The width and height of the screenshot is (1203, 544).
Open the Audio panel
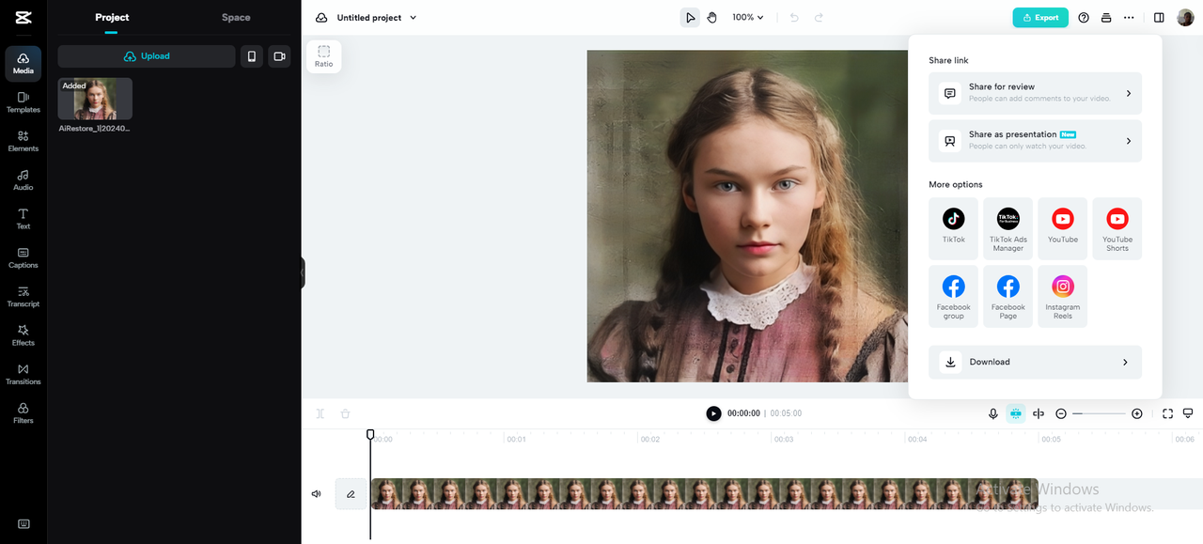coord(23,179)
